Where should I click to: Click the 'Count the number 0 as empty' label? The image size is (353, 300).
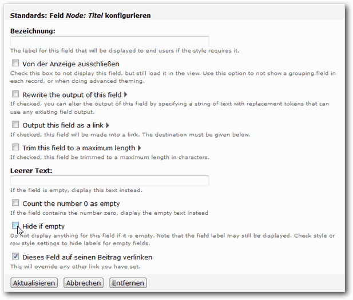point(71,203)
